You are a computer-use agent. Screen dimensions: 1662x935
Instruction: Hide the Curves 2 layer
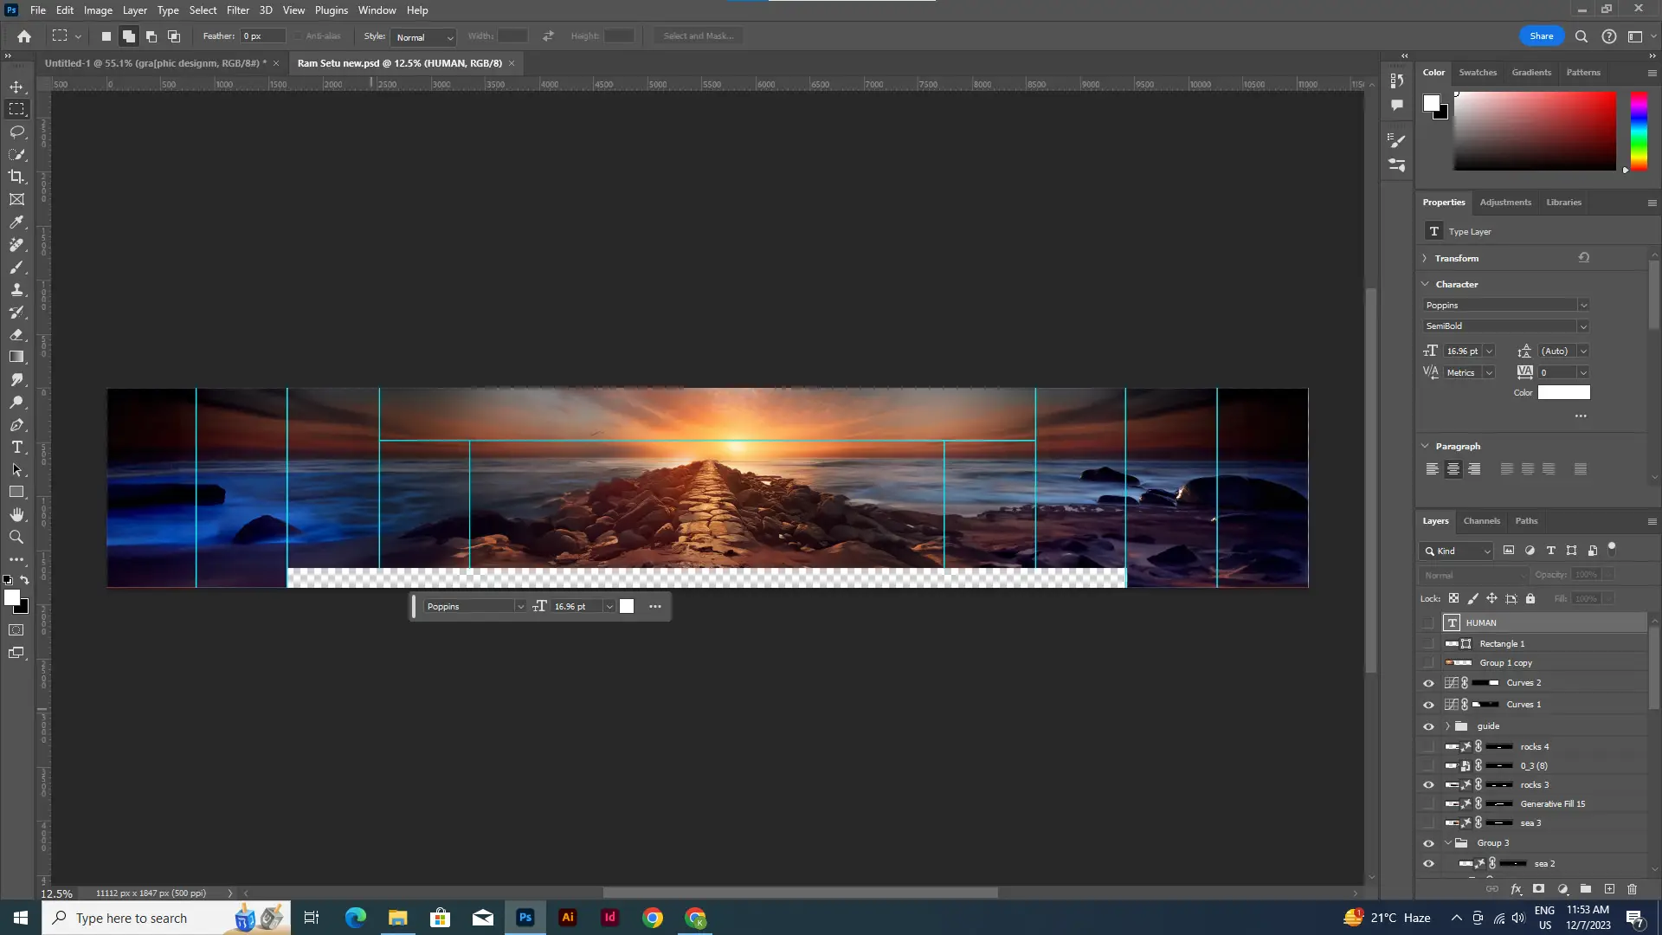[x=1428, y=683]
